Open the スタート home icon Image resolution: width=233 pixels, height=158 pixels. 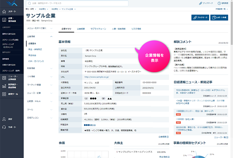4,12
